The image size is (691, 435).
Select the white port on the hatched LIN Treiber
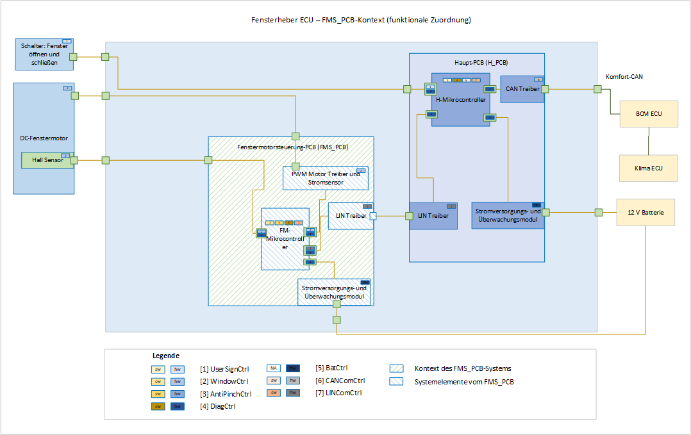click(x=373, y=216)
